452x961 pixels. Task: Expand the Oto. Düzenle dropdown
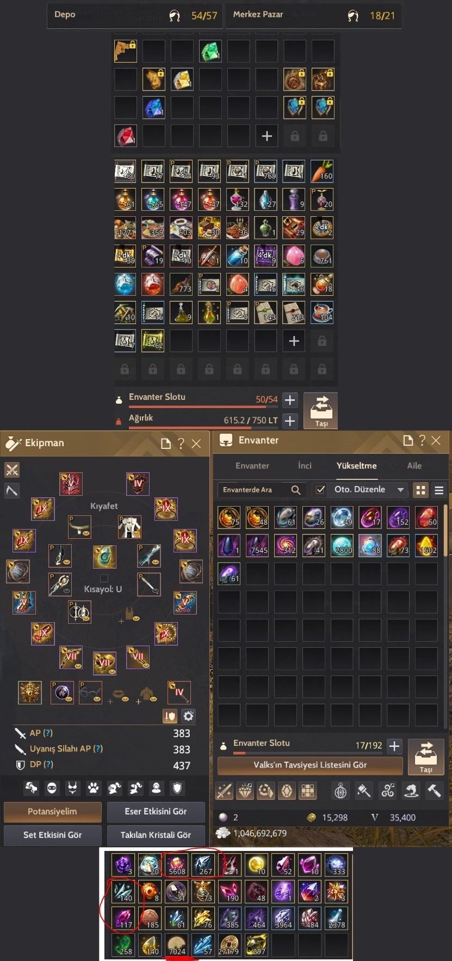(x=400, y=489)
